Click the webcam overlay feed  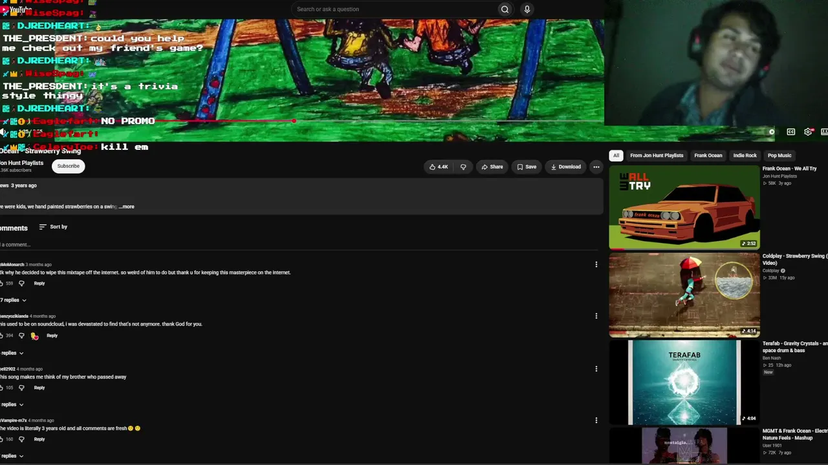tap(716, 63)
